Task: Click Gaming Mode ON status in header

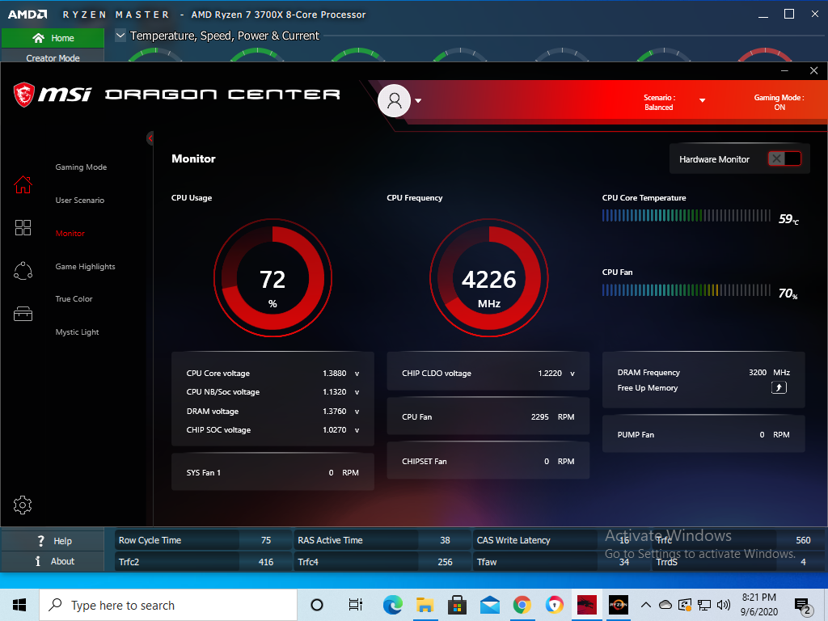Action: pyautogui.click(x=779, y=103)
